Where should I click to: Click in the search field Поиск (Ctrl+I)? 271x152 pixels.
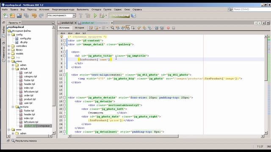(252, 9)
